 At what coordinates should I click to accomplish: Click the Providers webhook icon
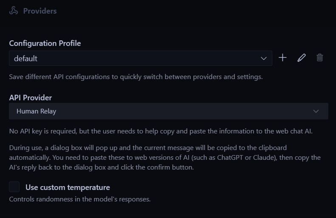14,11
